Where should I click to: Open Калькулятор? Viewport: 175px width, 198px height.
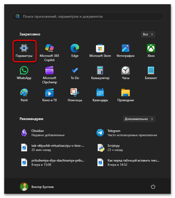tap(100, 73)
